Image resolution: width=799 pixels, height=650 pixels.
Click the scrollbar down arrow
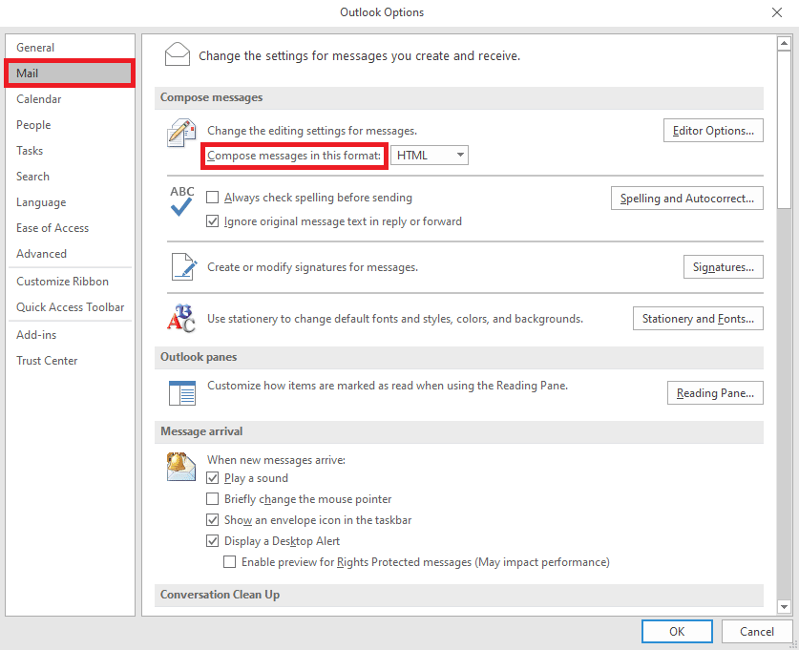point(784,607)
